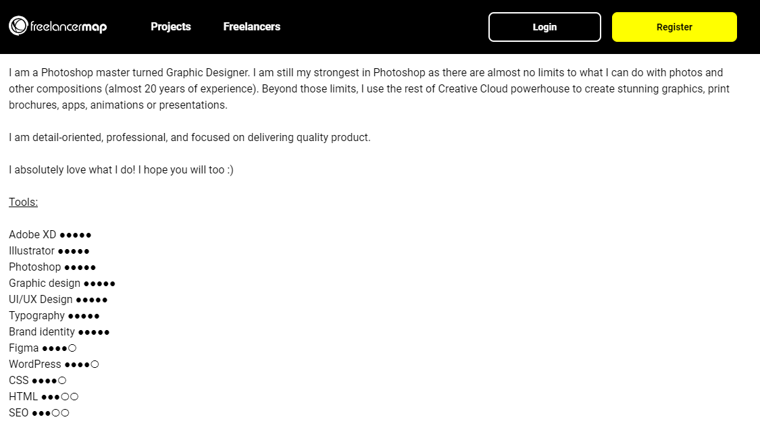This screenshot has height=434, width=760.
Task: Select a rating dot for UI/UX Design
Action: tap(91, 299)
